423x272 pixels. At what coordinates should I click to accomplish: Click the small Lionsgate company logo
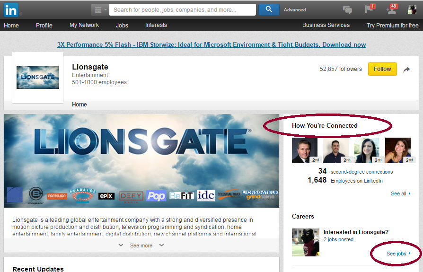(x=38, y=78)
